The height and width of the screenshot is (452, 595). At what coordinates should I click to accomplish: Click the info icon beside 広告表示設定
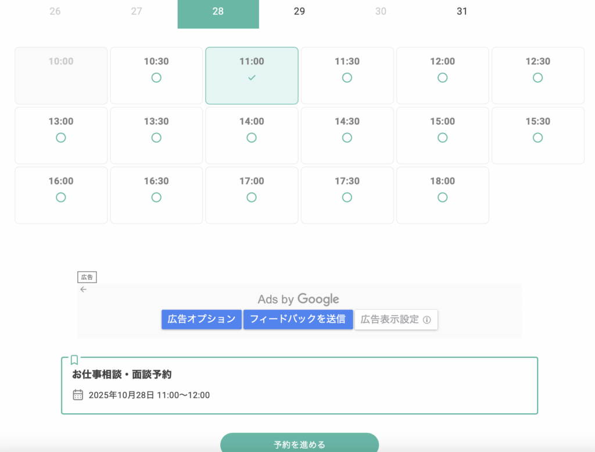(x=427, y=320)
